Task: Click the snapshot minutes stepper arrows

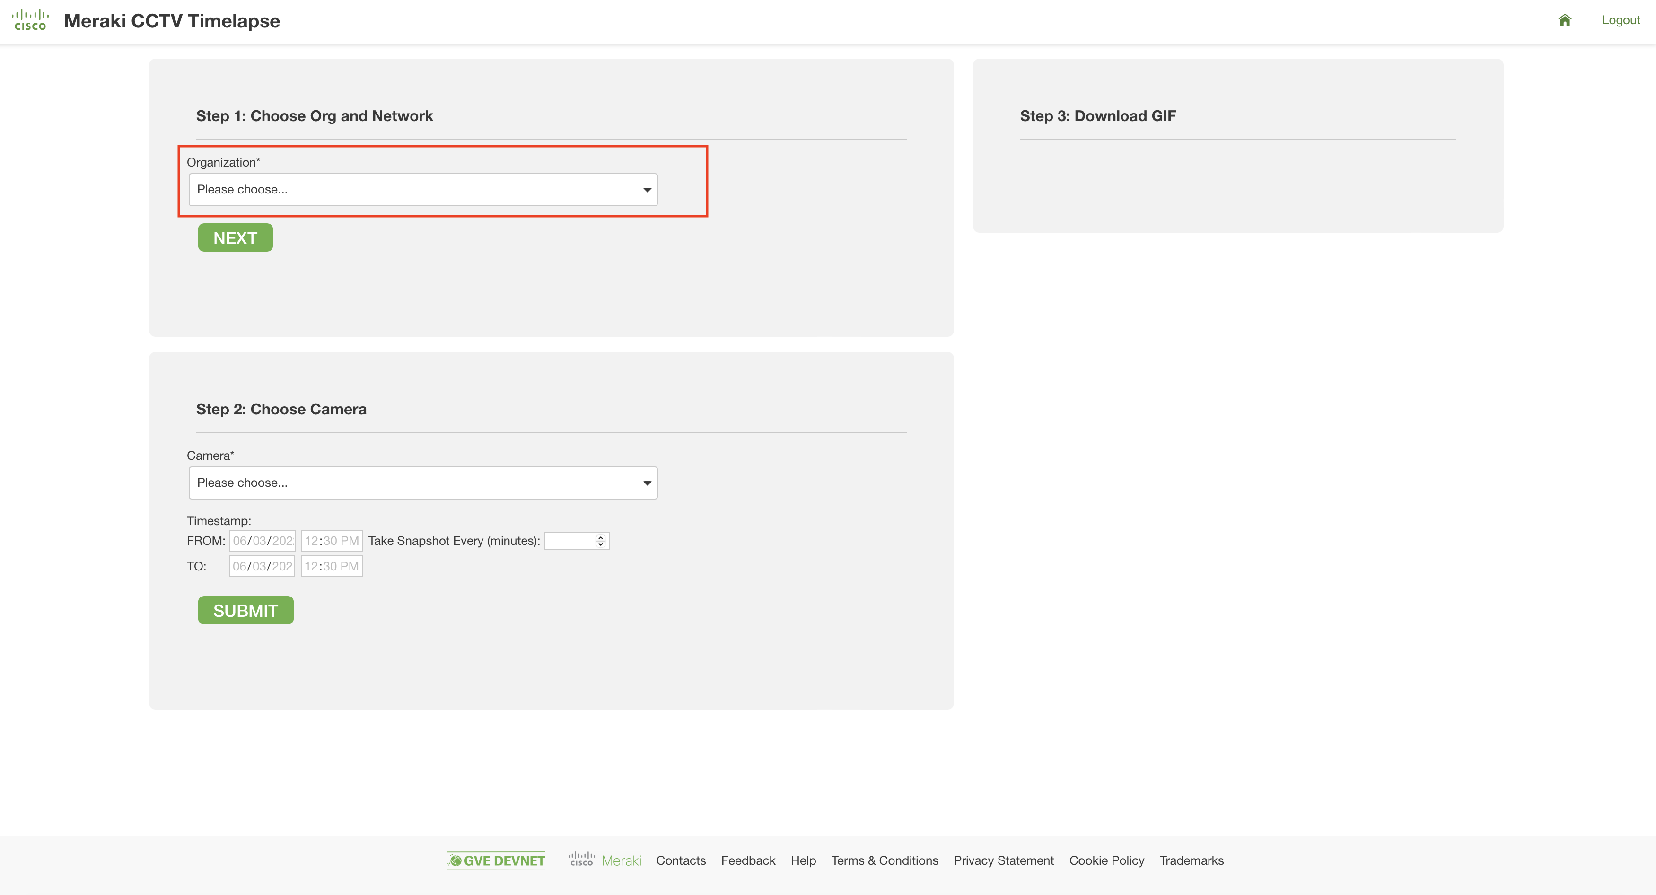Action: [600, 541]
